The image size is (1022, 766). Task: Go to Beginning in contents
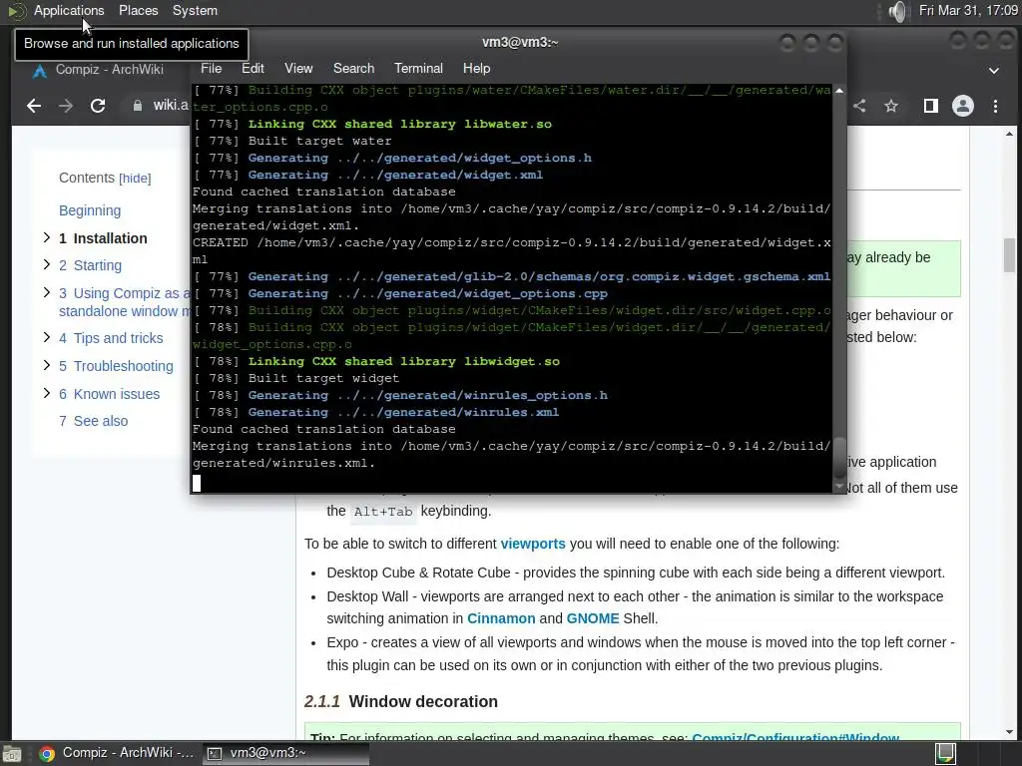pyautogui.click(x=90, y=211)
